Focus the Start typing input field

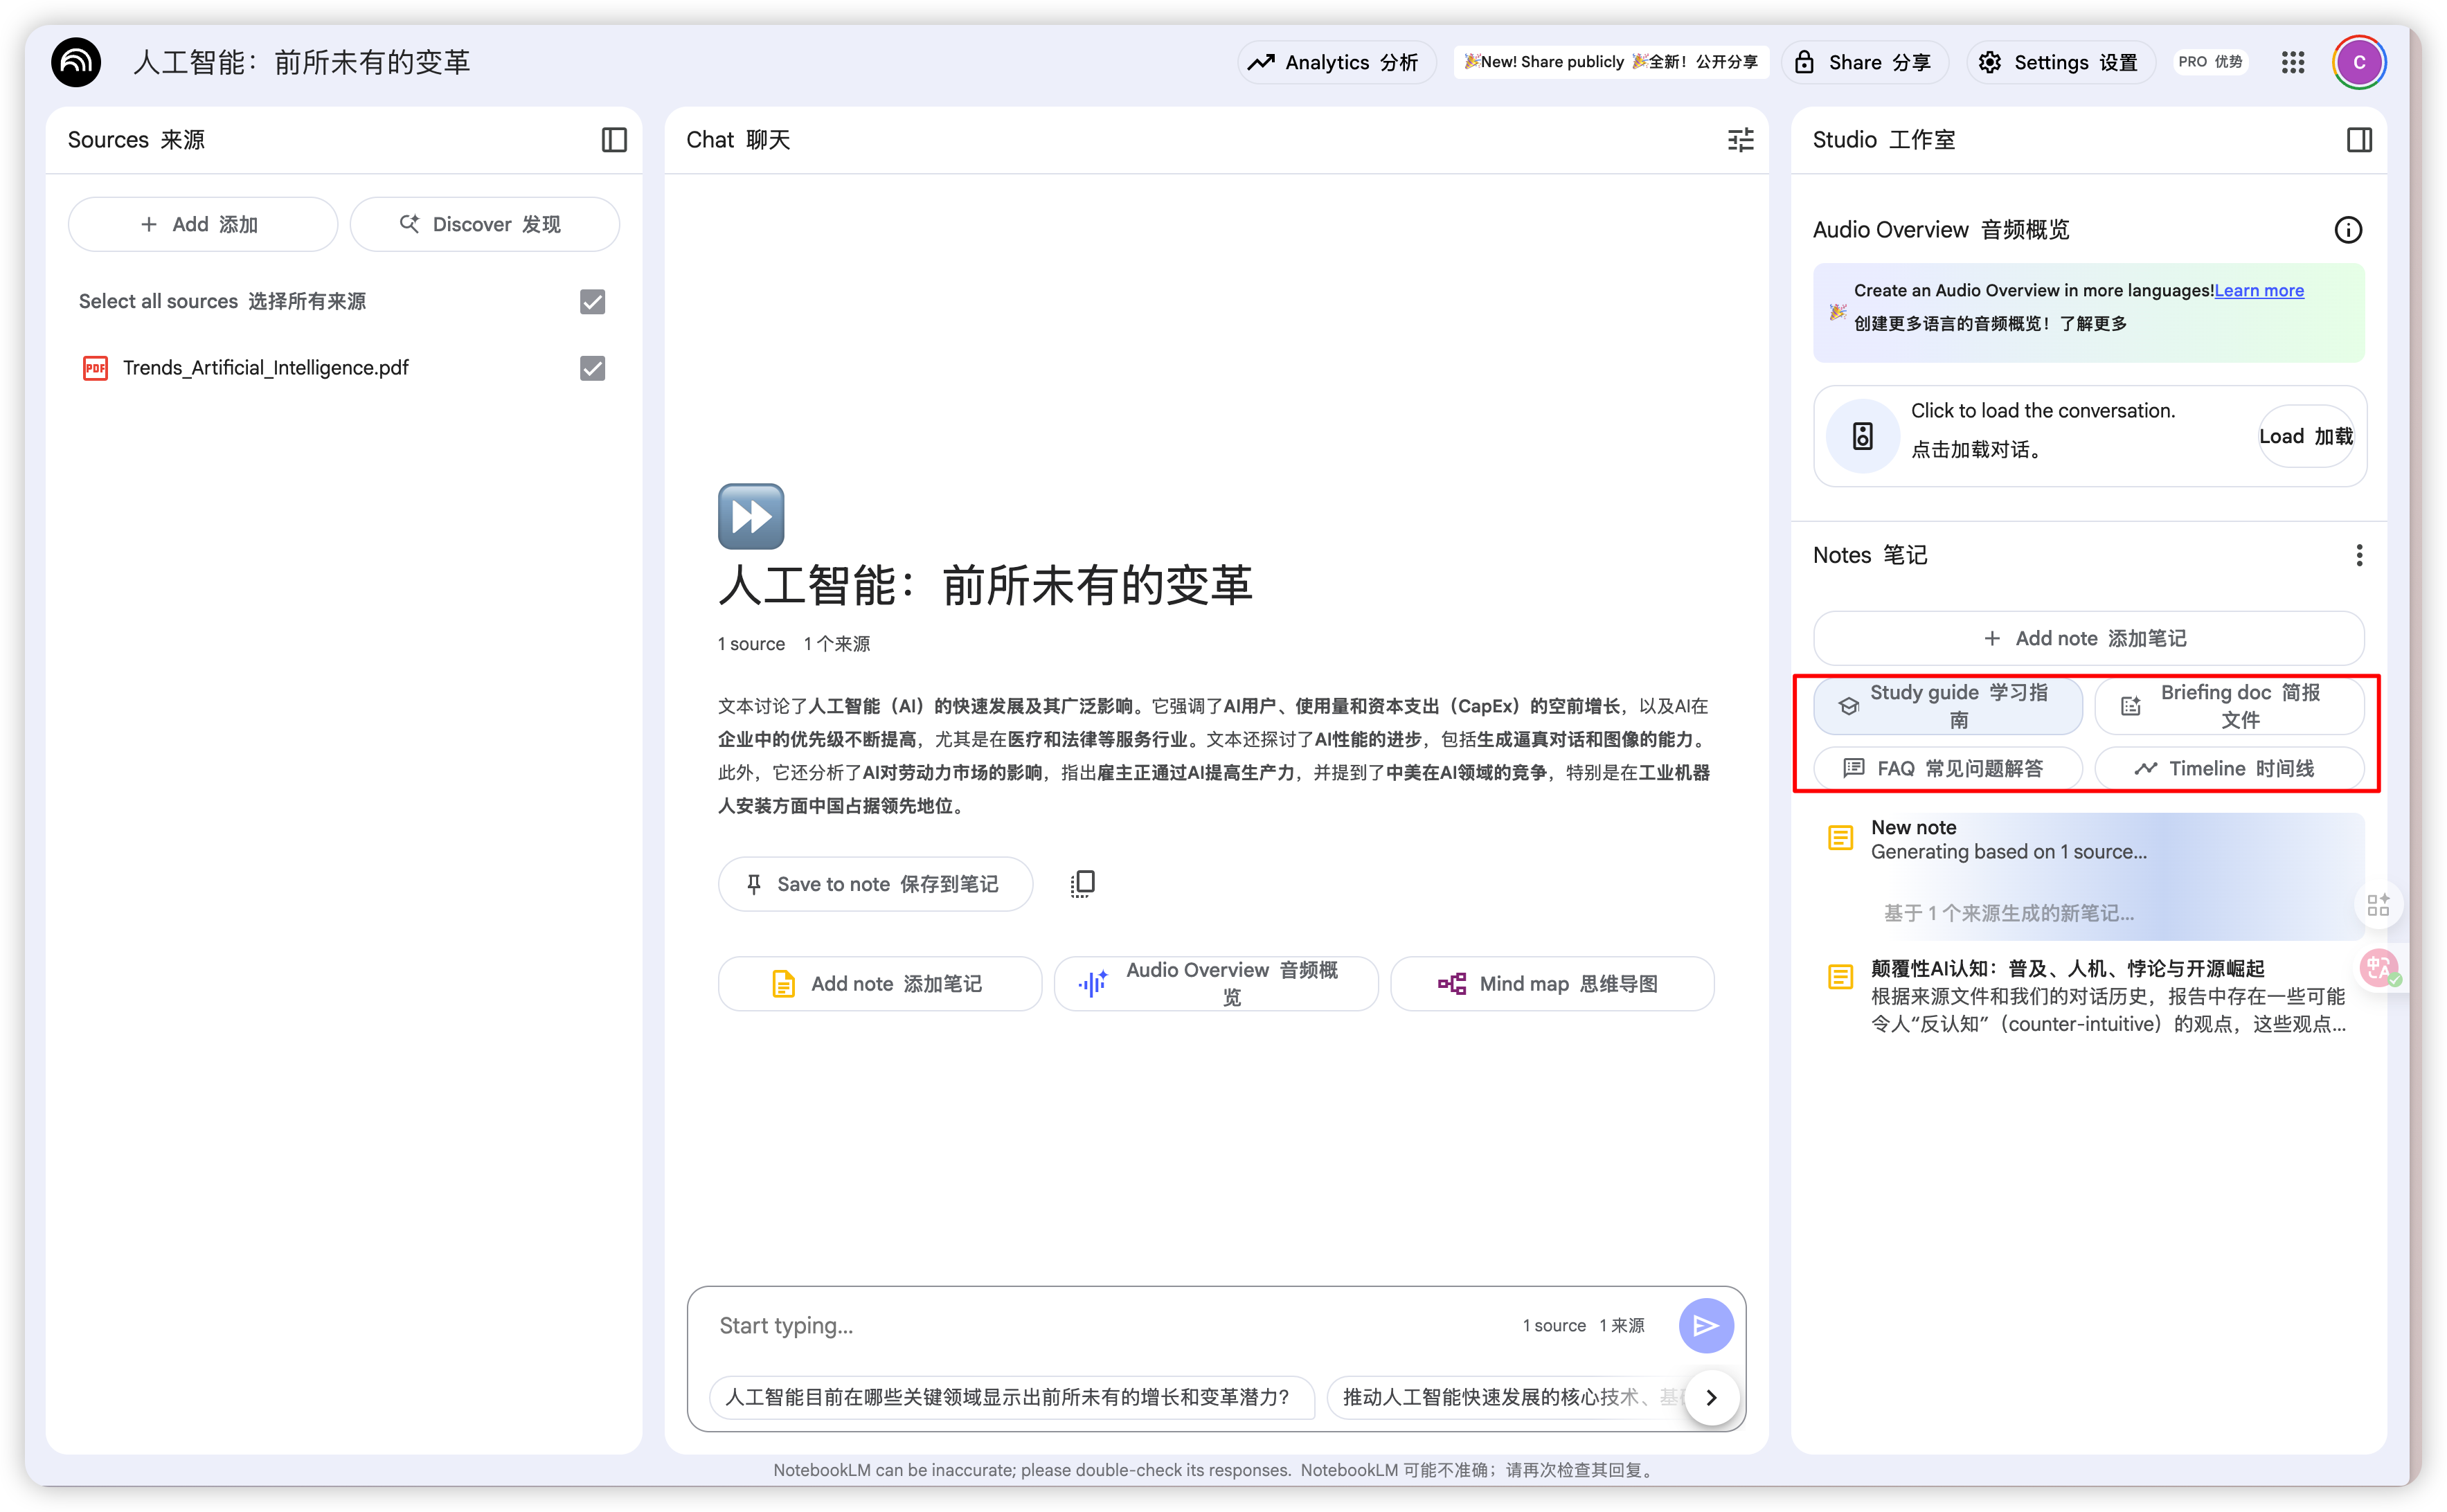(1110, 1326)
